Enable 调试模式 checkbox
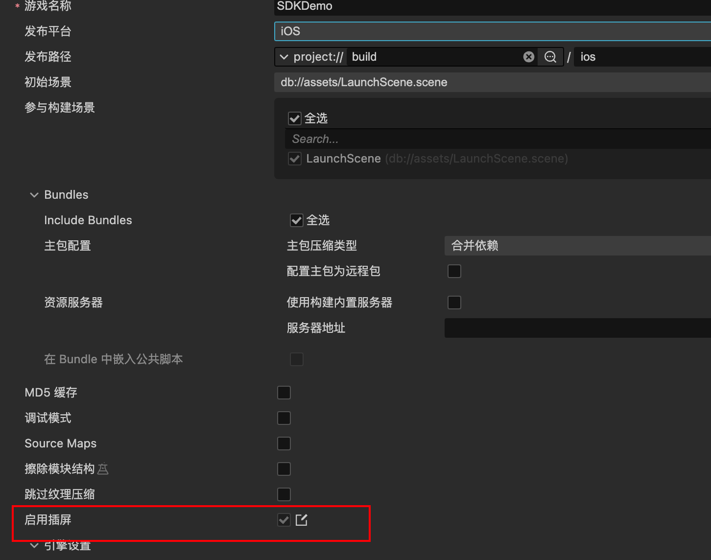This screenshot has height=560, width=711. 284,418
